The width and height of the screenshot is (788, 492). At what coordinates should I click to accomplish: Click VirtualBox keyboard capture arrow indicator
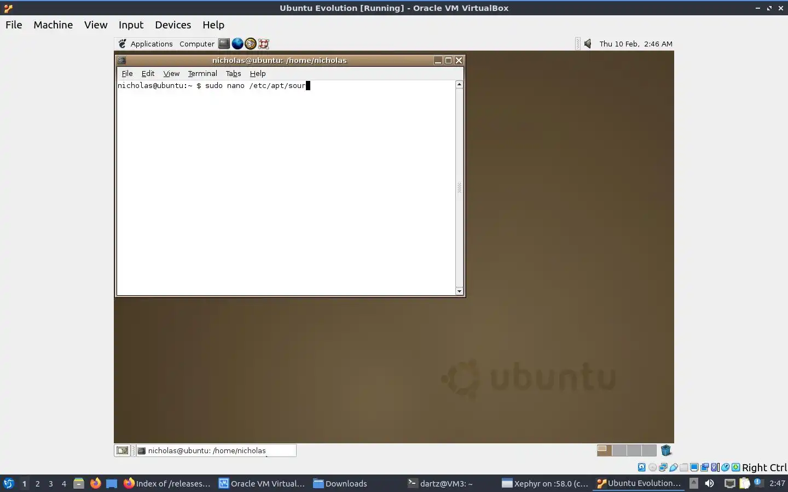tap(736, 467)
